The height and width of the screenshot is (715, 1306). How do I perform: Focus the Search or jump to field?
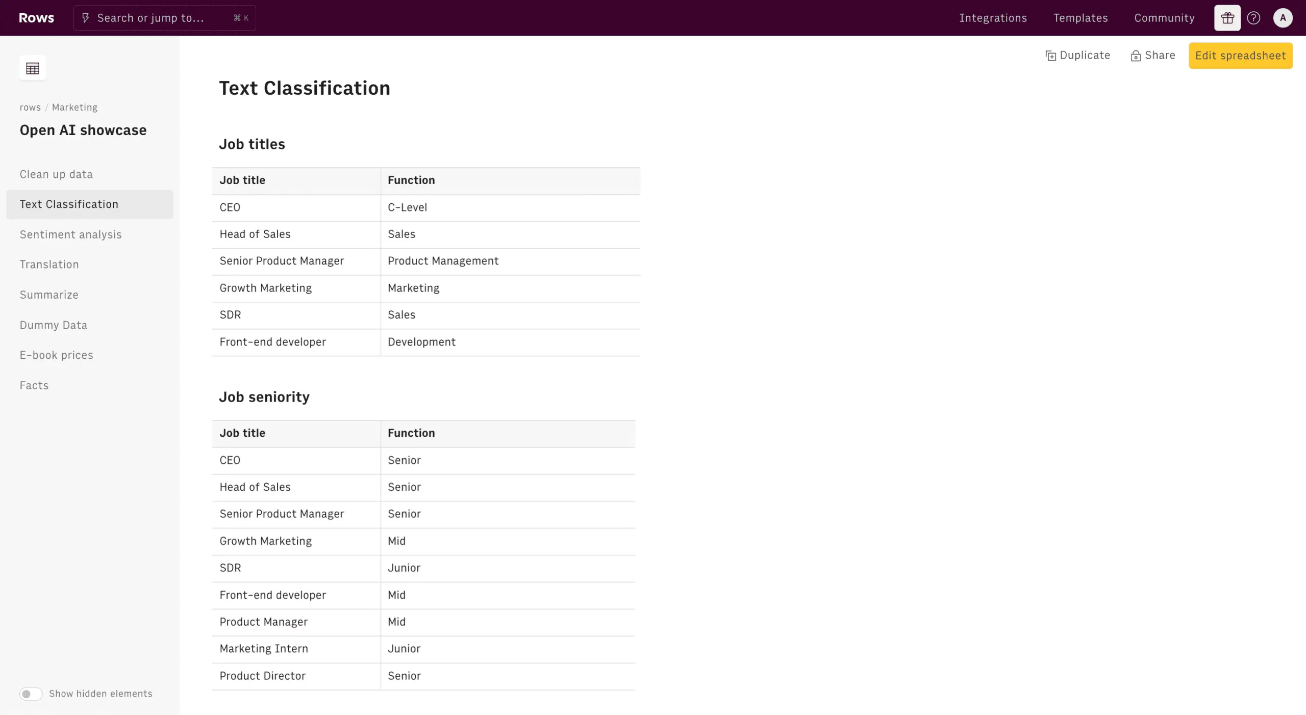pos(164,18)
